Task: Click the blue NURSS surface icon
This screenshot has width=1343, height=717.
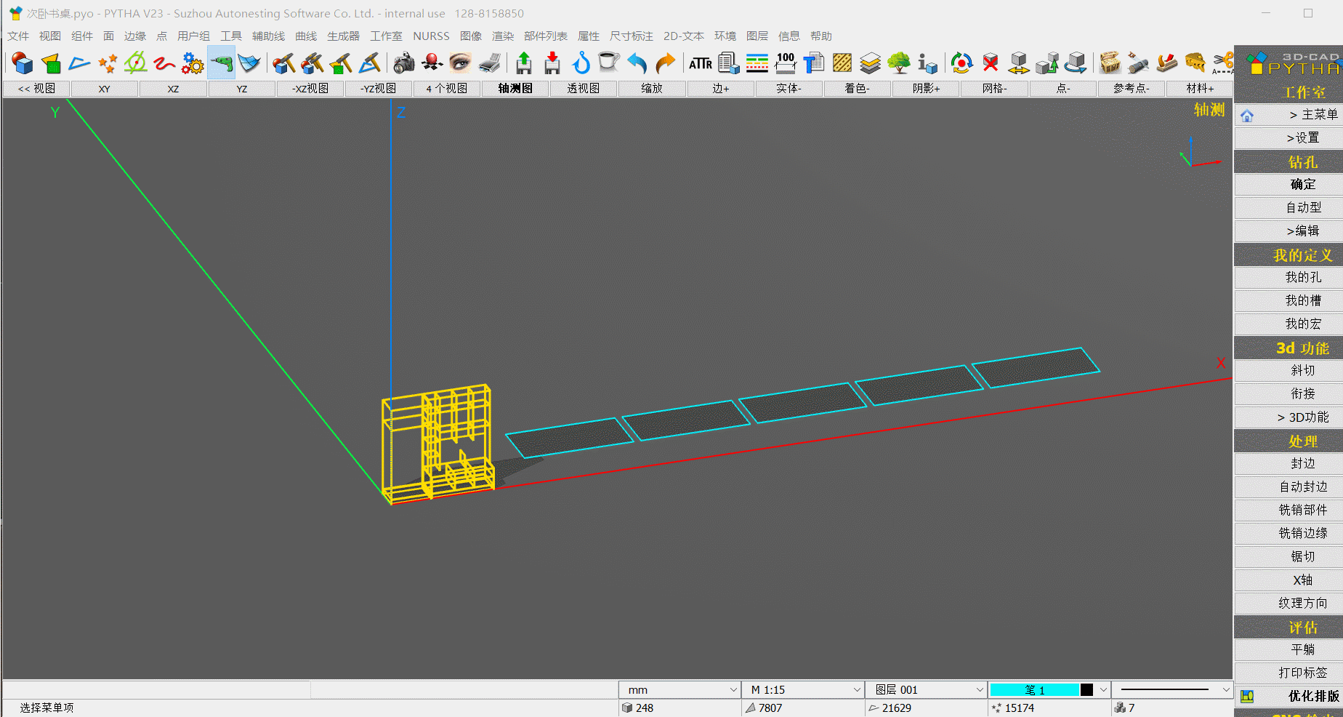Action: (249, 63)
